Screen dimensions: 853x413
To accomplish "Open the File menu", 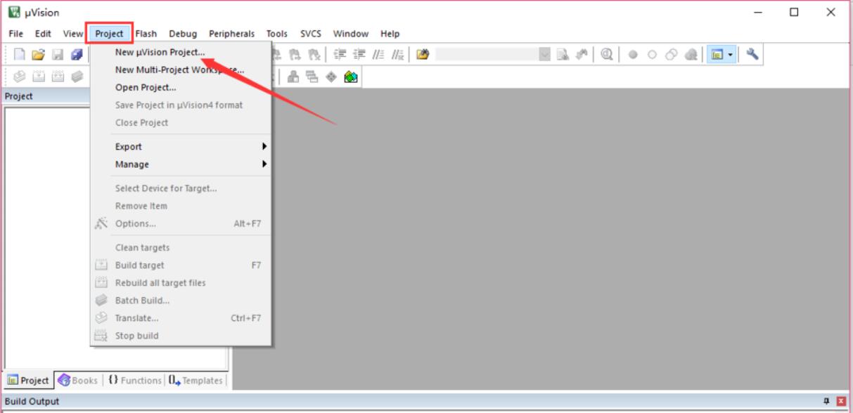I will click(15, 34).
